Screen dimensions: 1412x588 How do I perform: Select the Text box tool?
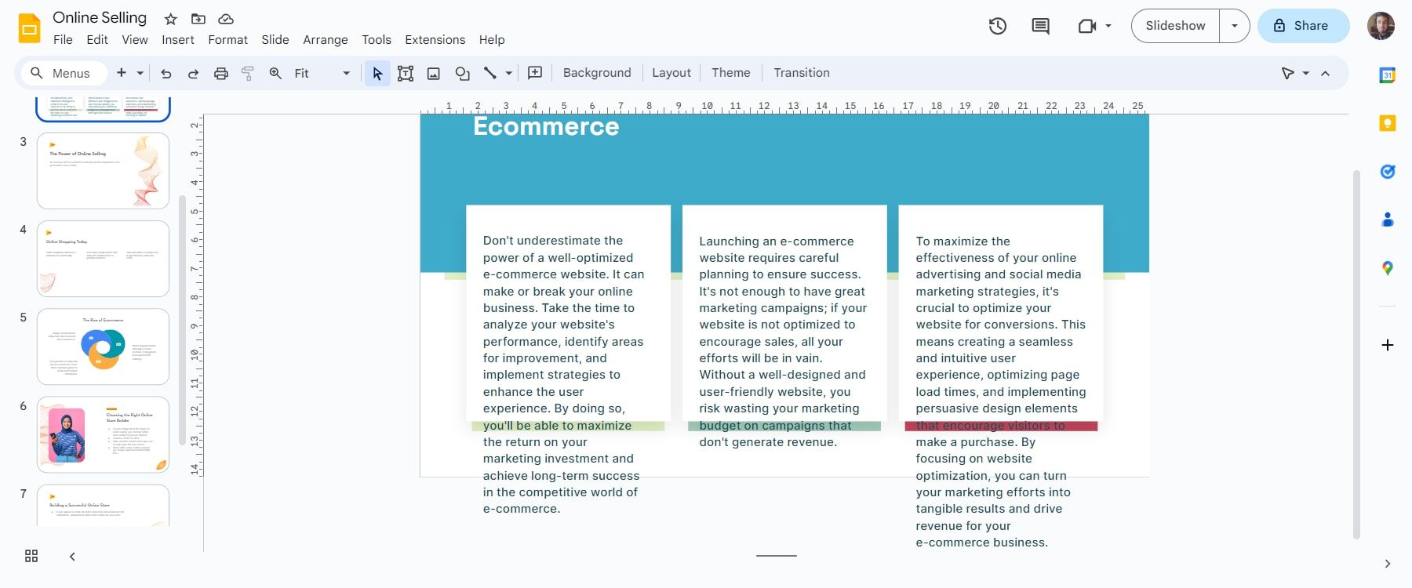click(406, 73)
